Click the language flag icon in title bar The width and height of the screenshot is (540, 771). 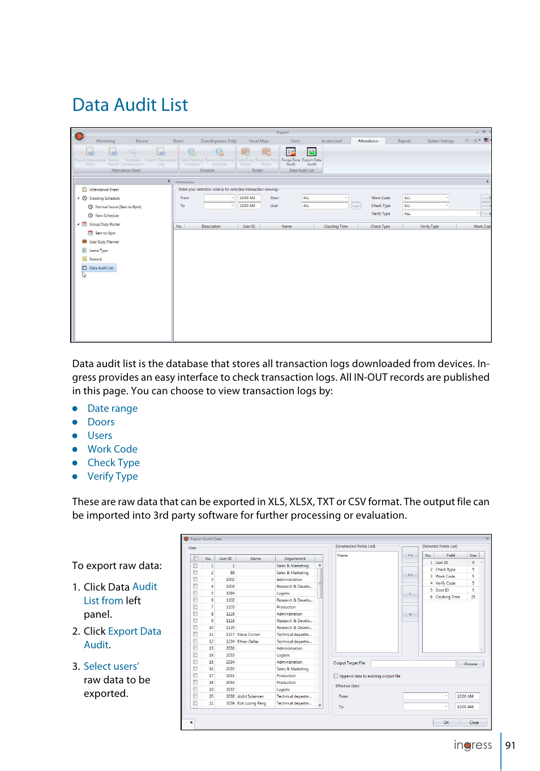coord(486,140)
